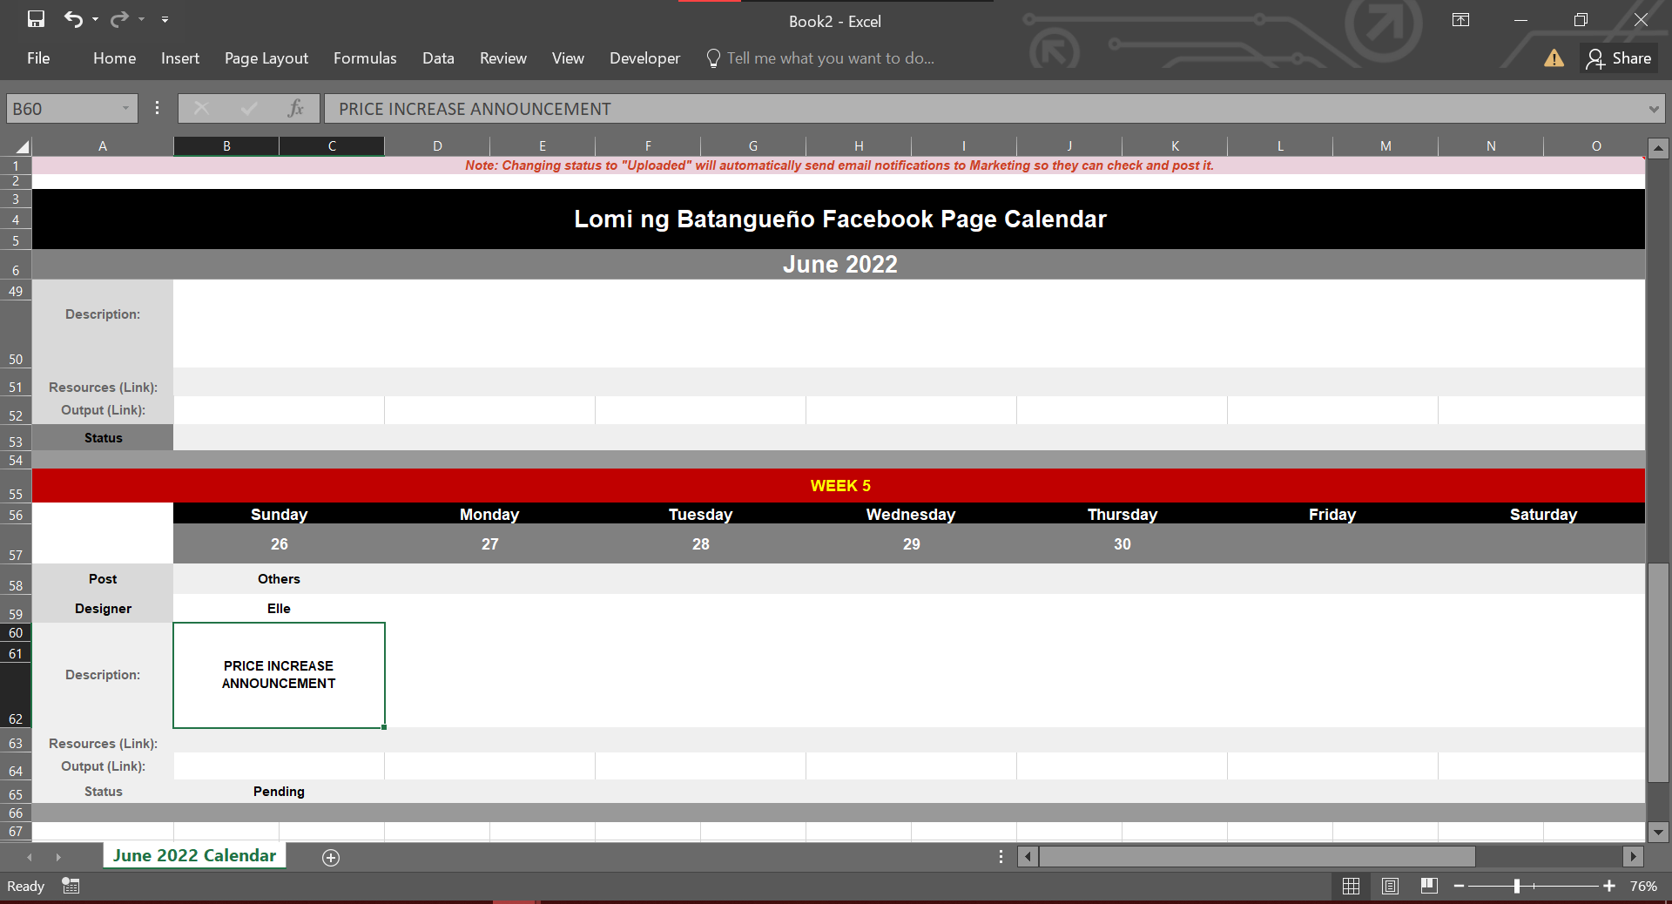This screenshot has width=1672, height=904.
Task: Click the previous sheet navigation arrow
Action: (30, 858)
